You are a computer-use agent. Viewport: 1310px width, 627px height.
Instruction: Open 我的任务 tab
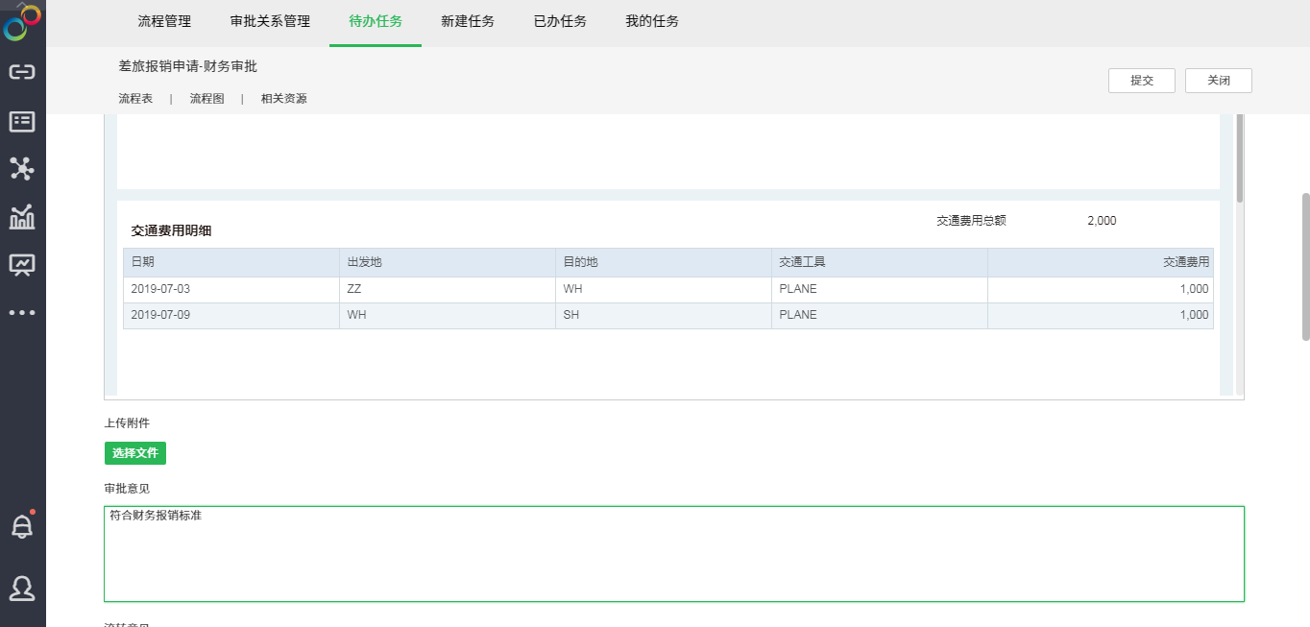652,21
